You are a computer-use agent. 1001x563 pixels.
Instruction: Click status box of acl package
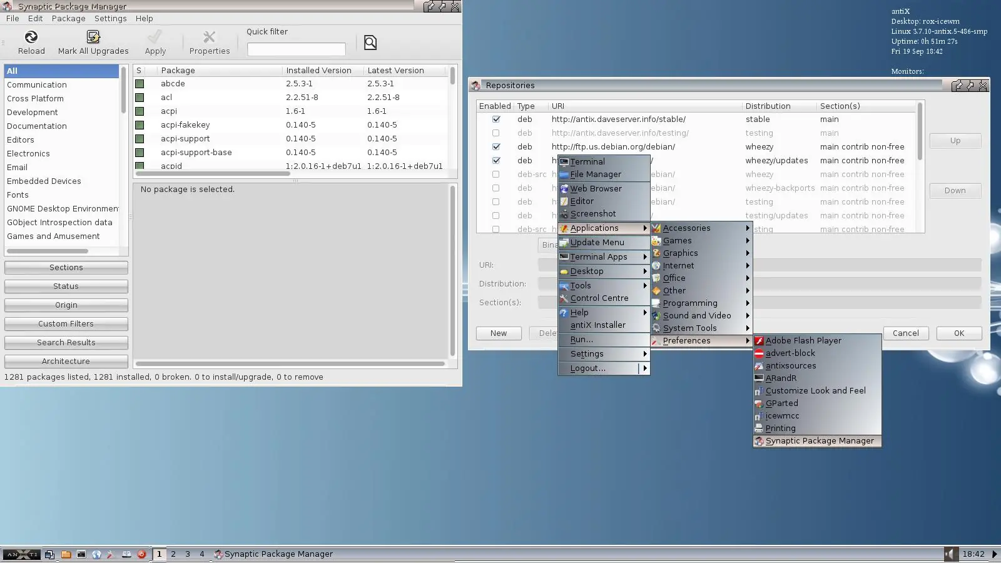coord(140,98)
